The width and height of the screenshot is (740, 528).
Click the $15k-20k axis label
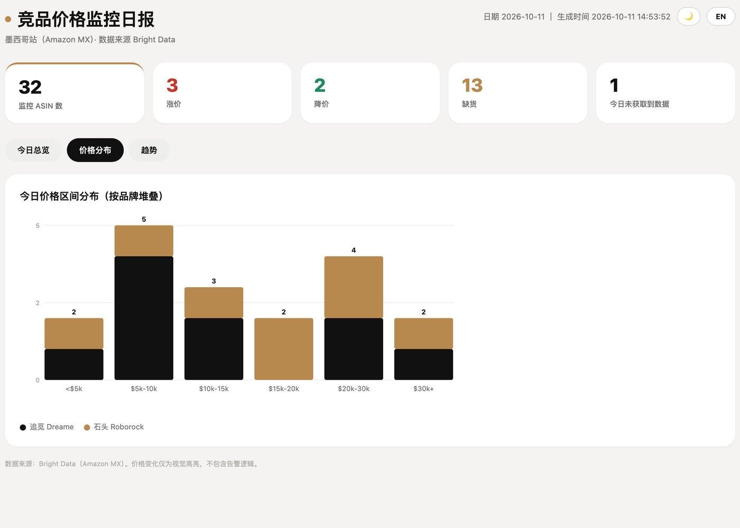[284, 389]
